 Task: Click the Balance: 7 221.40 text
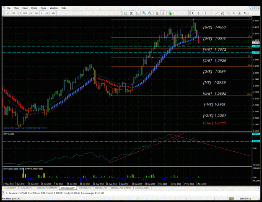pos(18,193)
